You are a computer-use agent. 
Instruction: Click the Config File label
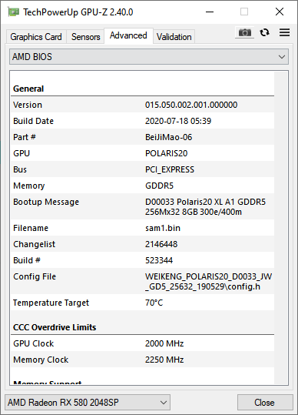click(35, 276)
